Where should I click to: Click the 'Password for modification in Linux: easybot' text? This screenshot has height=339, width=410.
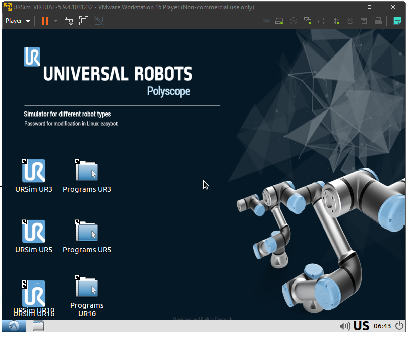(71, 124)
